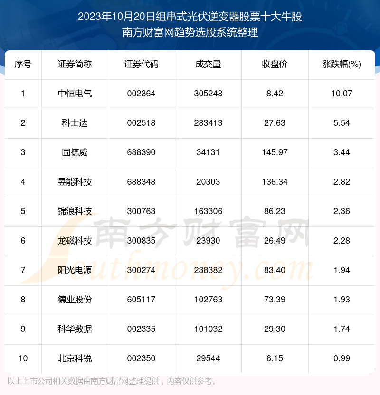Click rank number 10 in 序号 column
This screenshot has width=380, height=395.
click(x=23, y=358)
